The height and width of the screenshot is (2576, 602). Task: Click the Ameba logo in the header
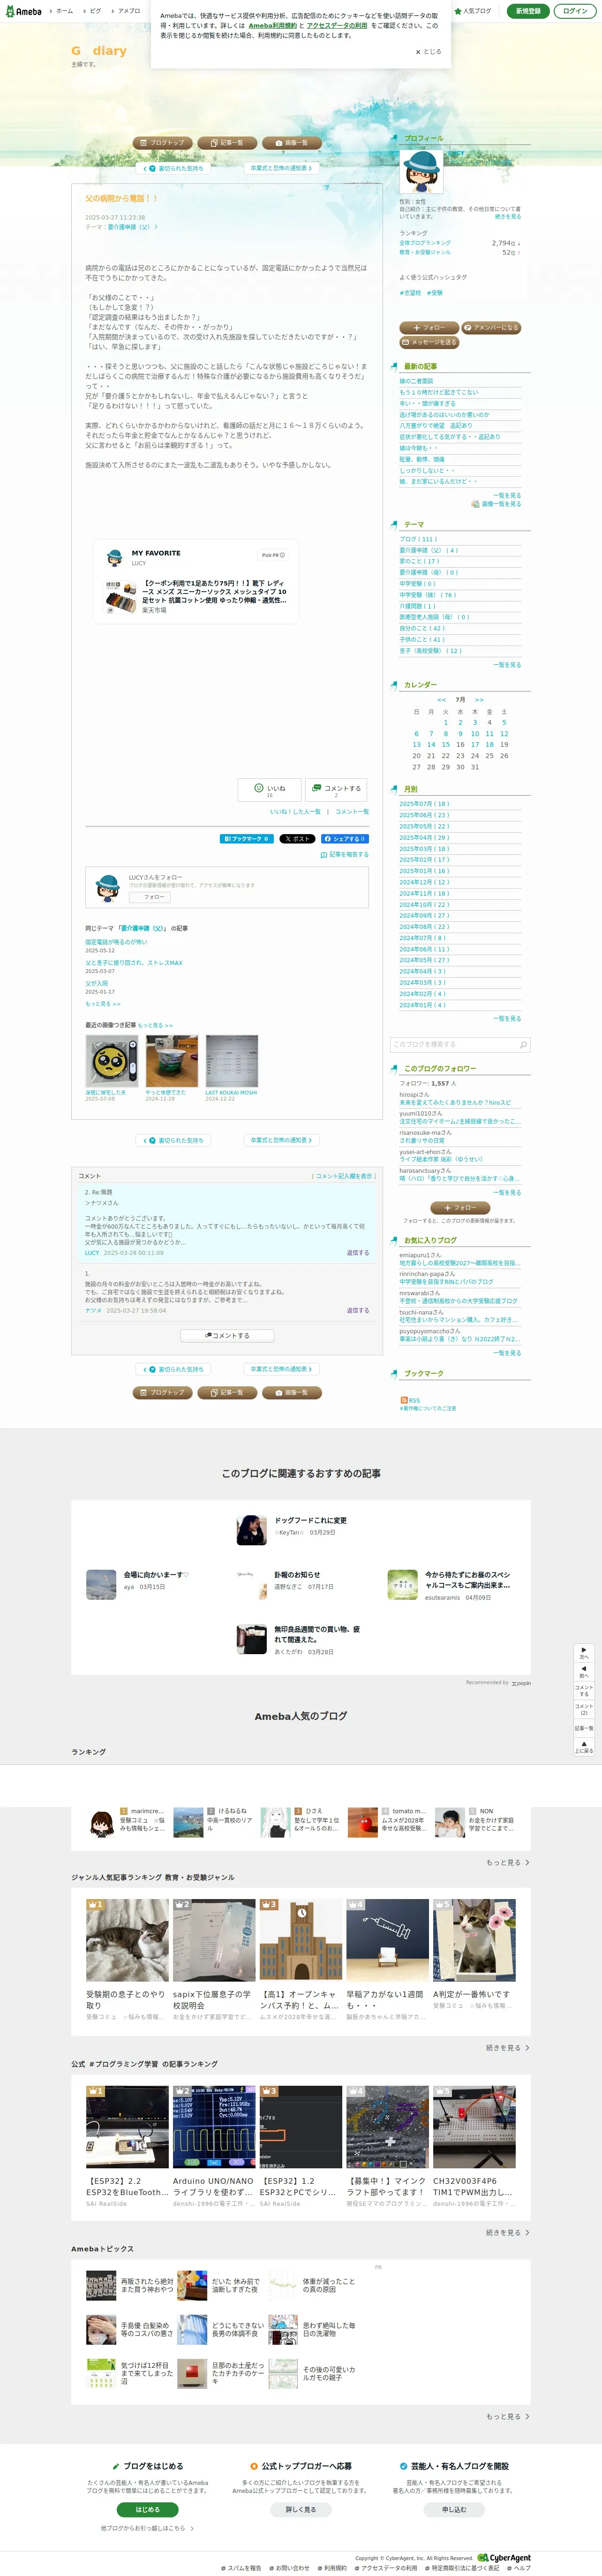pyautogui.click(x=23, y=11)
